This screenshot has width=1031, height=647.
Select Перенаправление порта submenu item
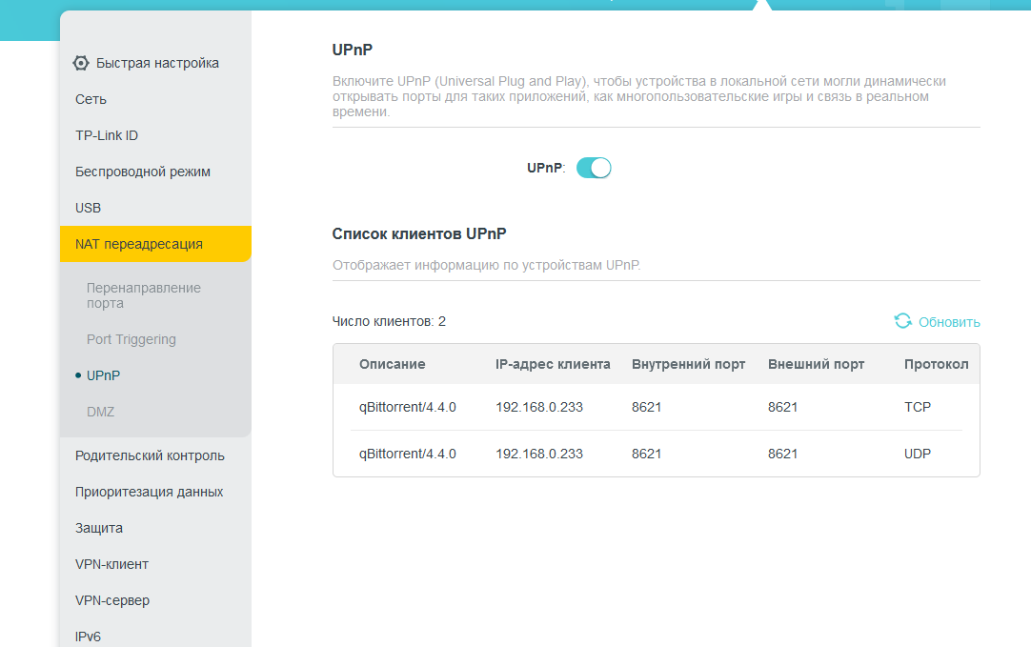pos(143,295)
